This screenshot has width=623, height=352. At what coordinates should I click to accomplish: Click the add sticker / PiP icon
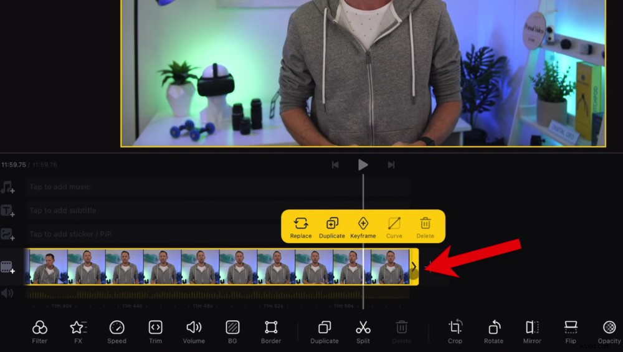coord(7,234)
